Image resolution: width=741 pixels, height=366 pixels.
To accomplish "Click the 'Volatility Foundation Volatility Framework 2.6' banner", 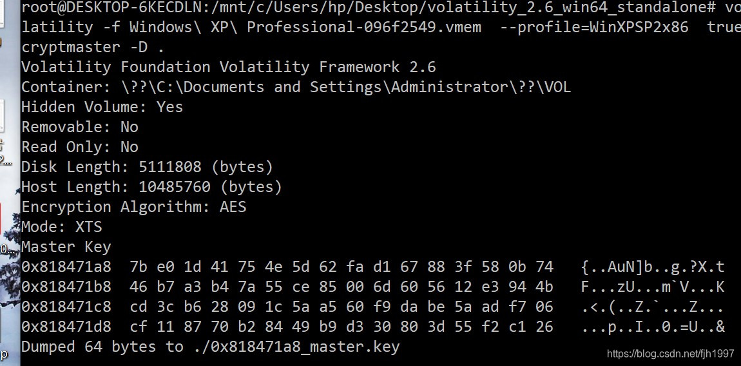I will (229, 66).
